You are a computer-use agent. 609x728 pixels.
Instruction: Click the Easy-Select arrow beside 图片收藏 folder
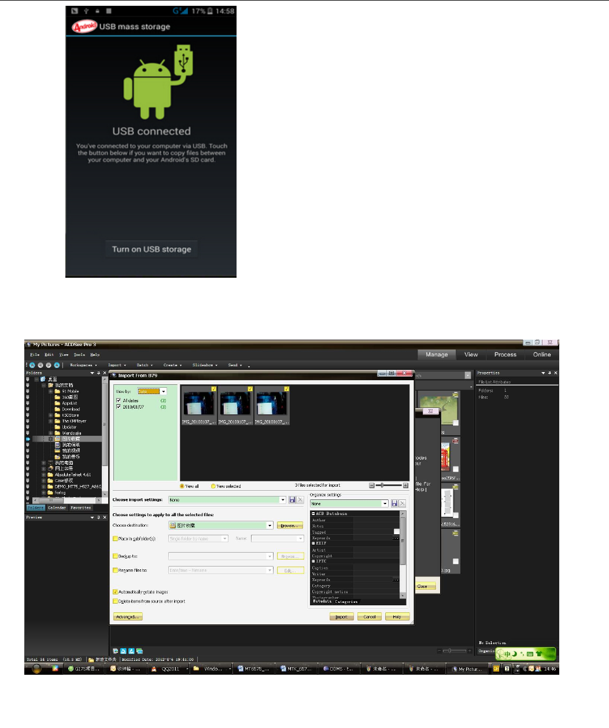click(x=27, y=439)
